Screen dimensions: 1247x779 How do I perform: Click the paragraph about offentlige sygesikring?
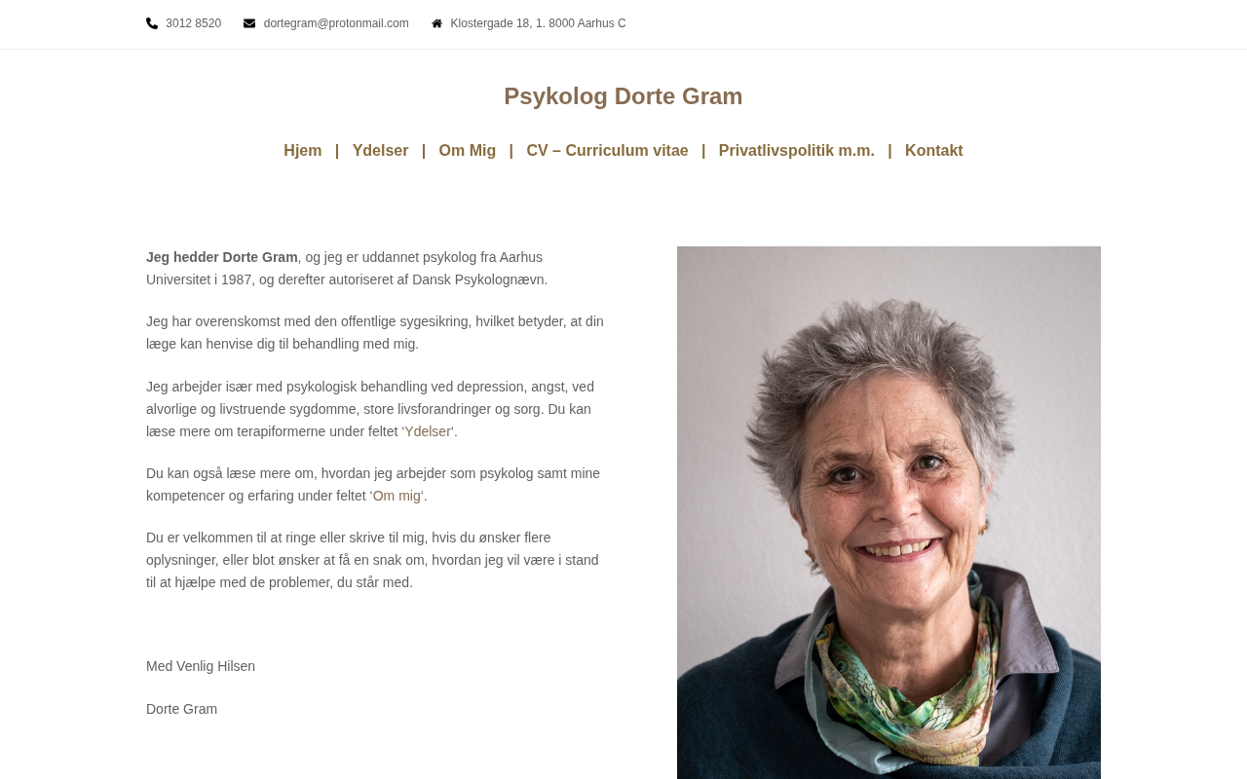click(374, 332)
